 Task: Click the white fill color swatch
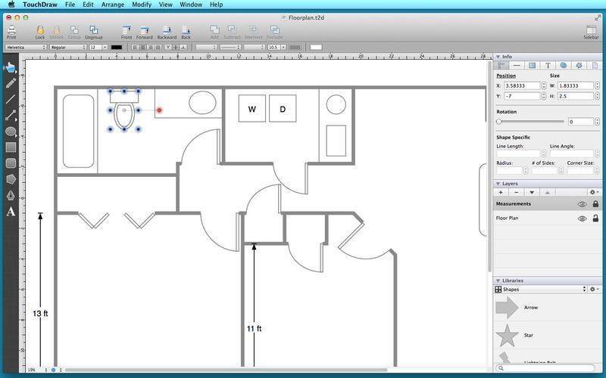point(316,47)
